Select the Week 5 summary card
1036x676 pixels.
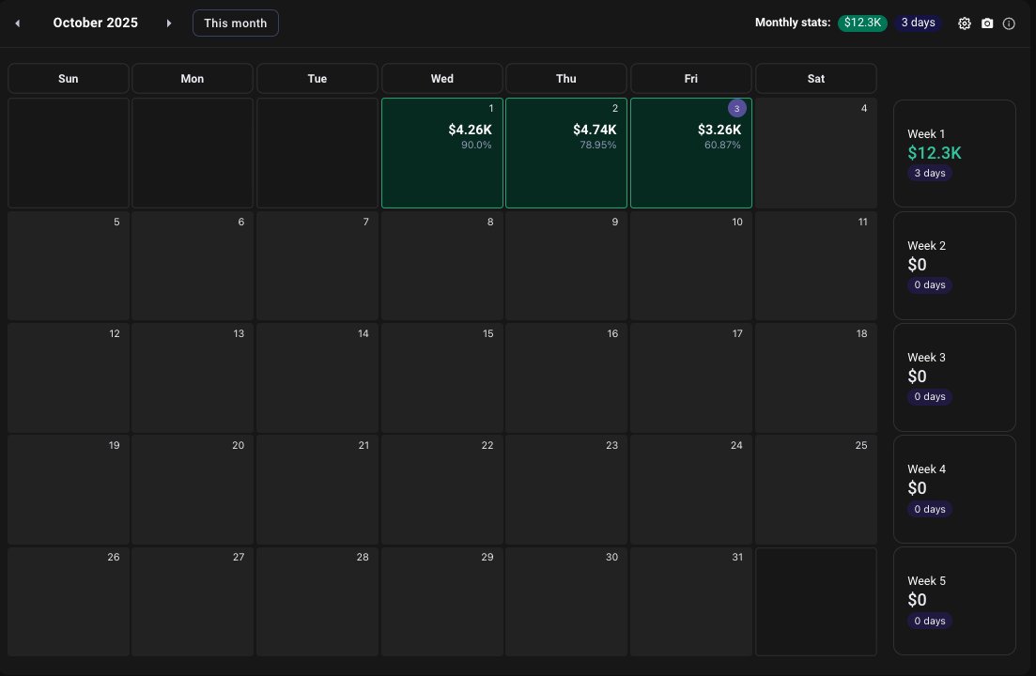coord(954,601)
